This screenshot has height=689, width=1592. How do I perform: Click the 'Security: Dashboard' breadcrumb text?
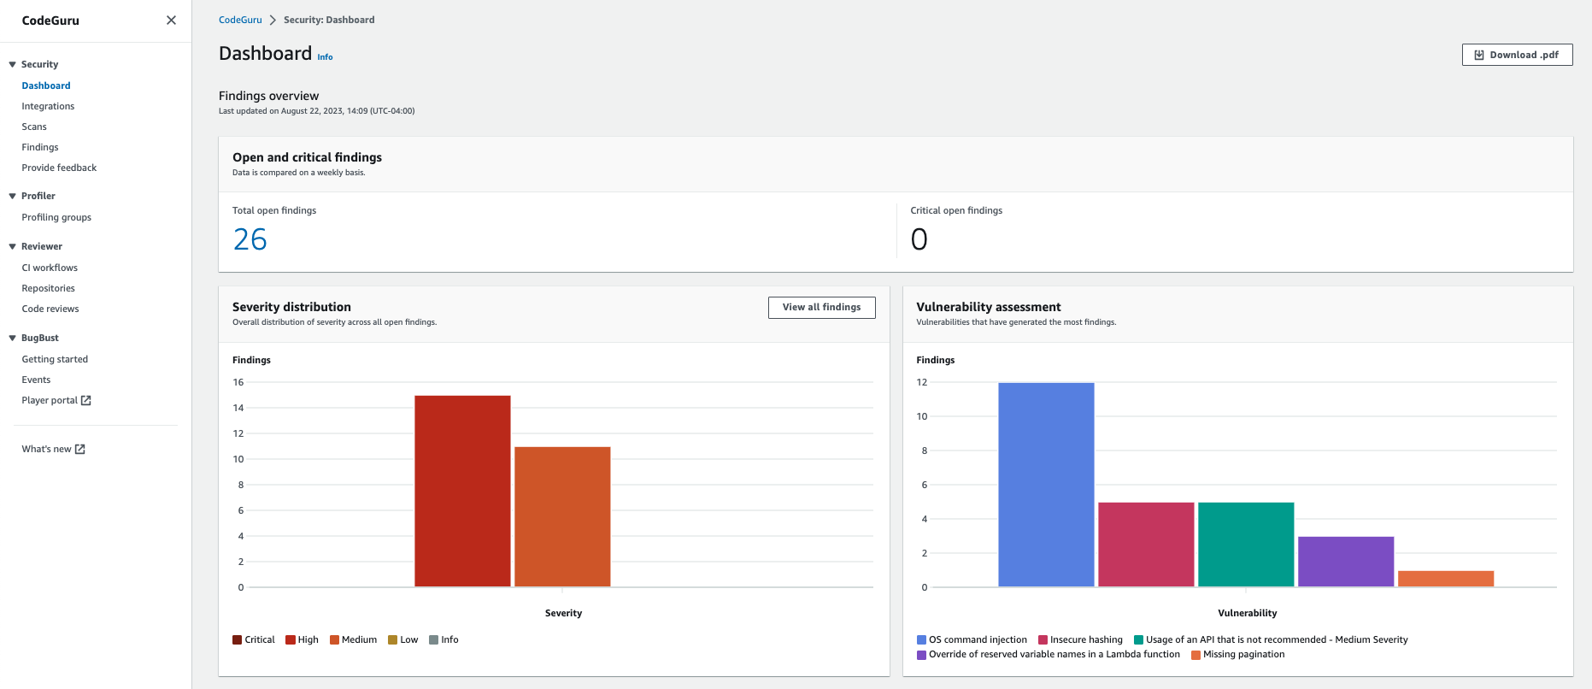[329, 20]
